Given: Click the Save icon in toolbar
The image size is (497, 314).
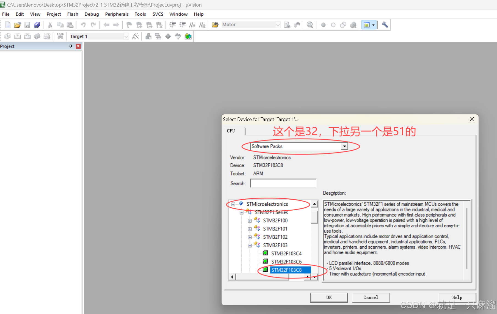Looking at the screenshot, I should (27, 25).
